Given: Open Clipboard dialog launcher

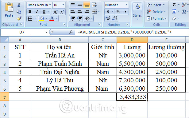Looking at the screenshot, I should click(x=21, y=24).
